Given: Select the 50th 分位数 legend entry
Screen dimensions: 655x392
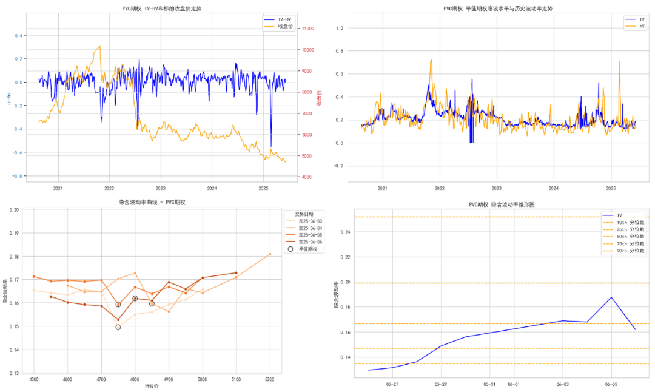Looking at the screenshot, I should click(623, 237).
